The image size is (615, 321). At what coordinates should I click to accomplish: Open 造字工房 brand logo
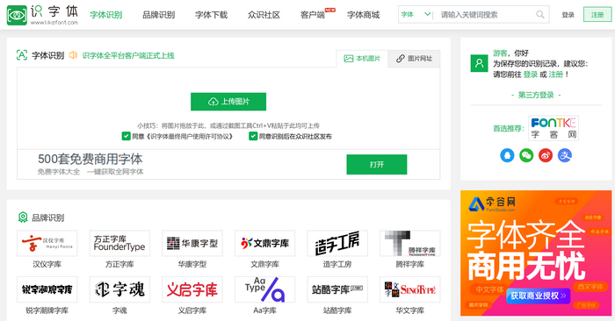click(337, 243)
